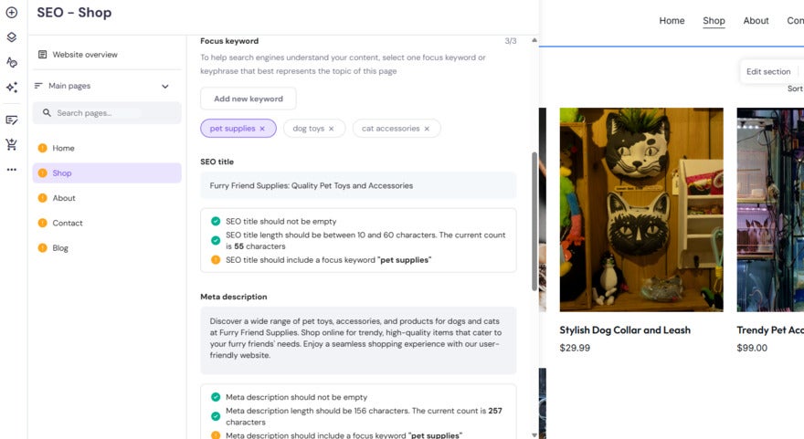Expand the Main pages dropdown
The image size is (804, 439).
point(165,87)
